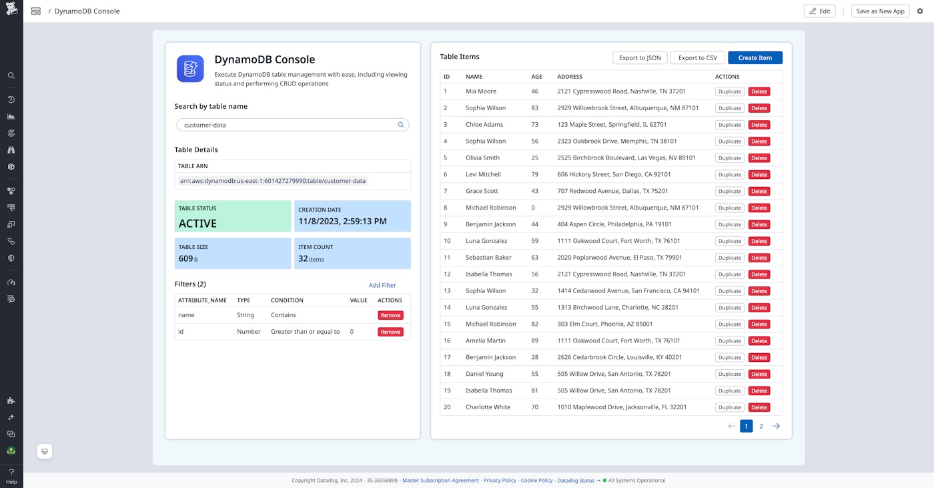Viewport: 934px width, 488px height.
Task: Open the sparkle stars icon
Action: tap(11, 417)
